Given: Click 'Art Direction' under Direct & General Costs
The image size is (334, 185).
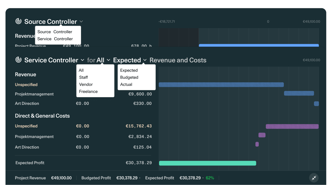Looking at the screenshot, I should [27, 147].
